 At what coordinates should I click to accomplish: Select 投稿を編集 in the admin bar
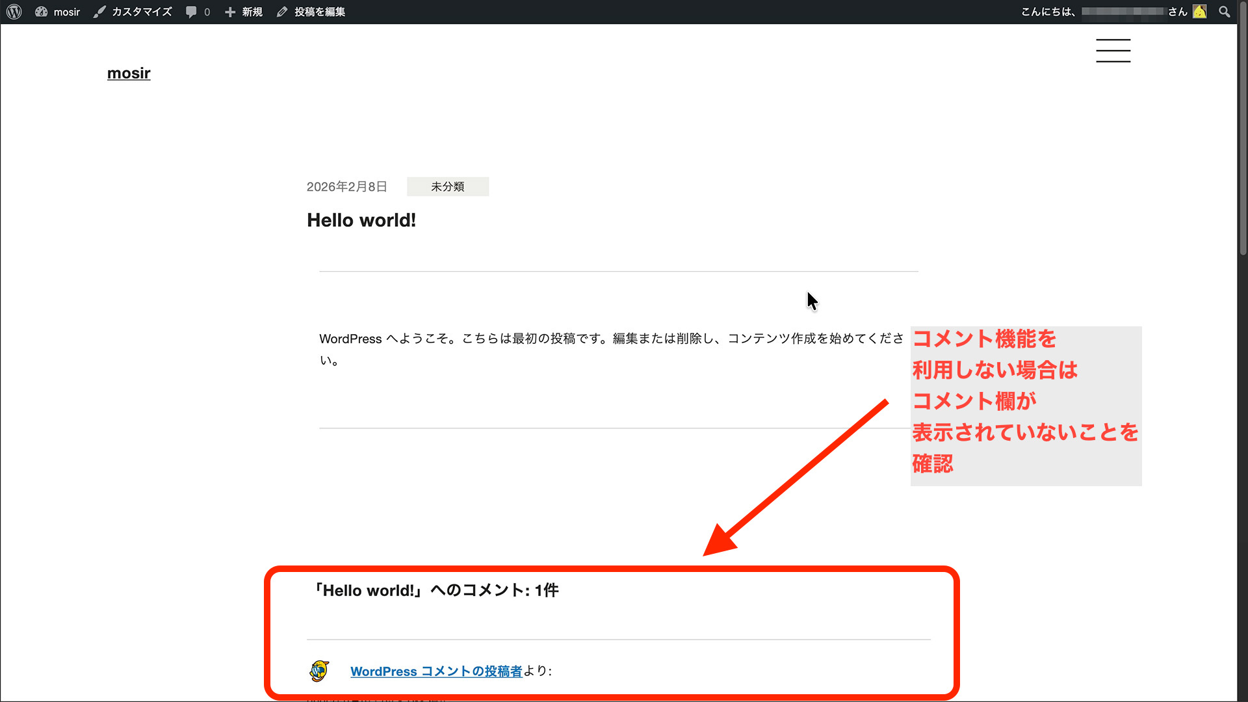coord(318,11)
